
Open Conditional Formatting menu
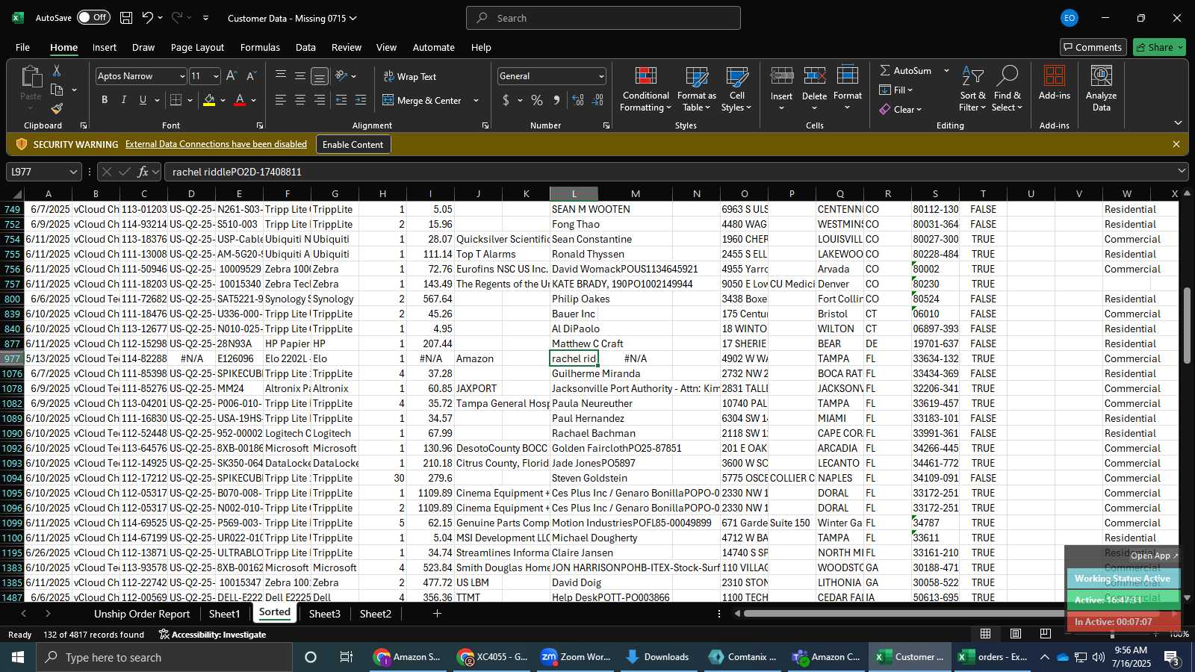[x=646, y=90]
